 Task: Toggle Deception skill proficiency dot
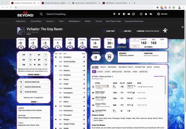tap(56, 75)
